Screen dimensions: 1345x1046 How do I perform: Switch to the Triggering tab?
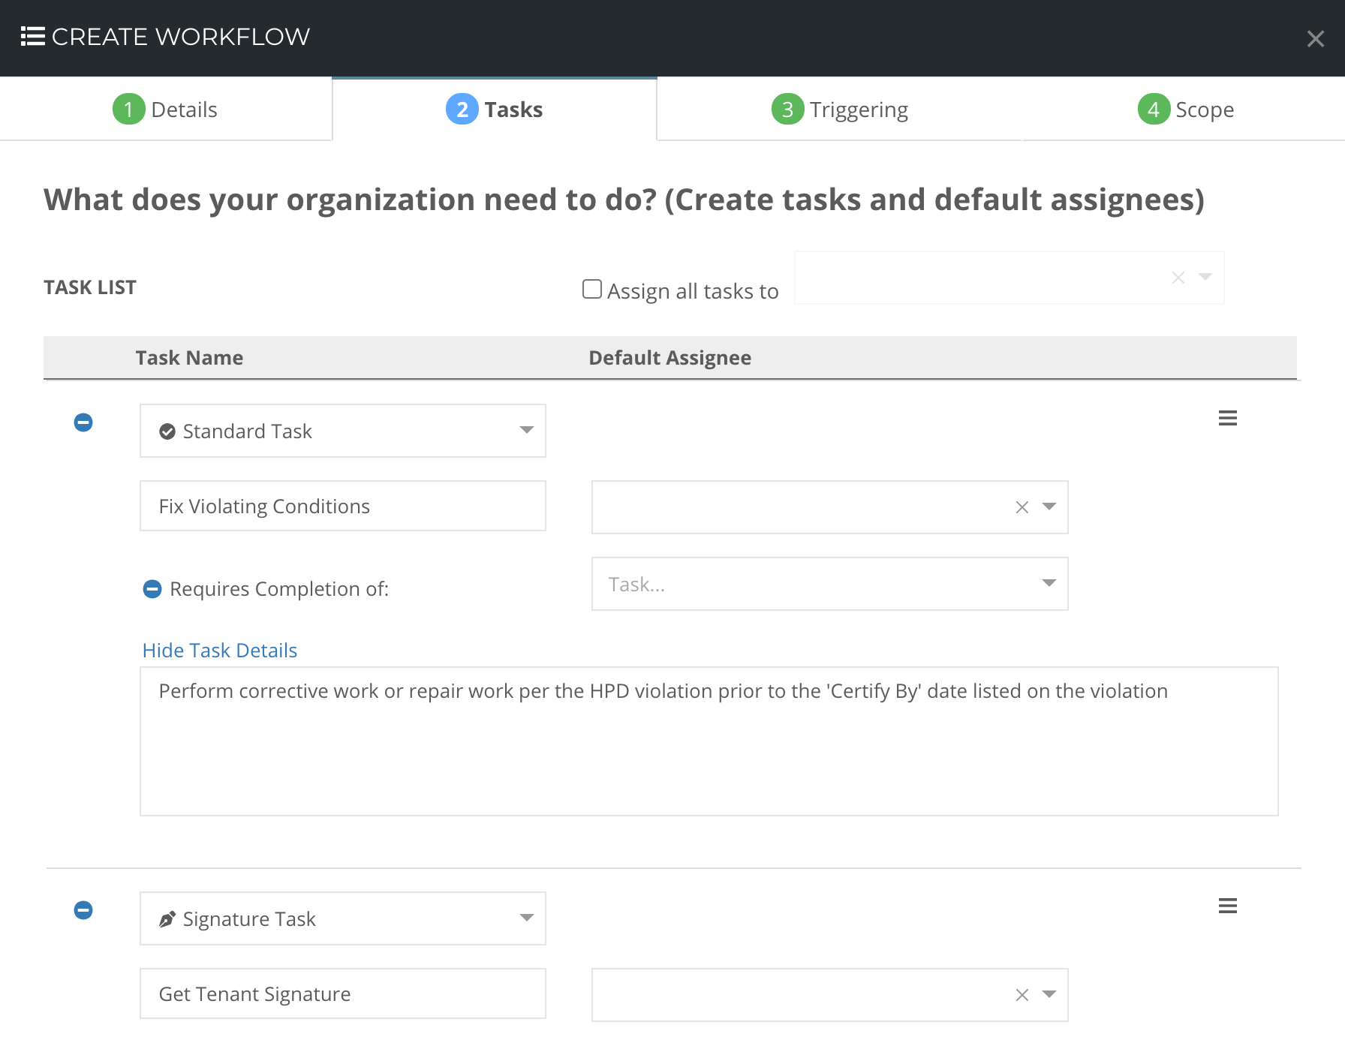[840, 110]
